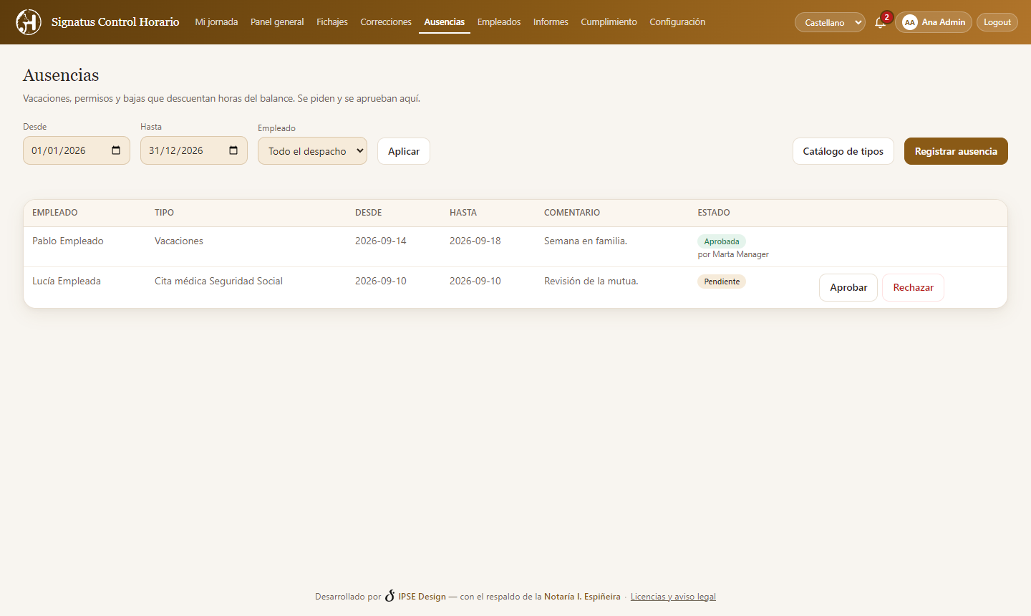Click the 2026-09-18 end date cell
Screen dimensions: 1031x616
[475, 241]
